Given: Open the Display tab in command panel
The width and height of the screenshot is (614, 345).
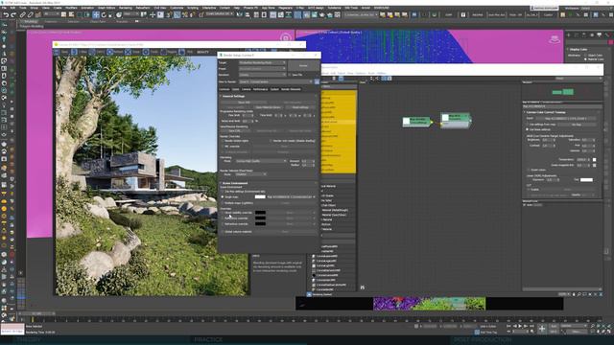Looking at the screenshot, I should 599,35.
